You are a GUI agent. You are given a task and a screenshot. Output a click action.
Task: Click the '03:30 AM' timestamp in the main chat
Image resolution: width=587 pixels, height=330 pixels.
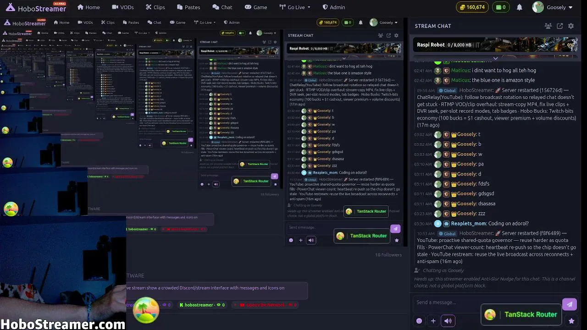click(x=423, y=224)
